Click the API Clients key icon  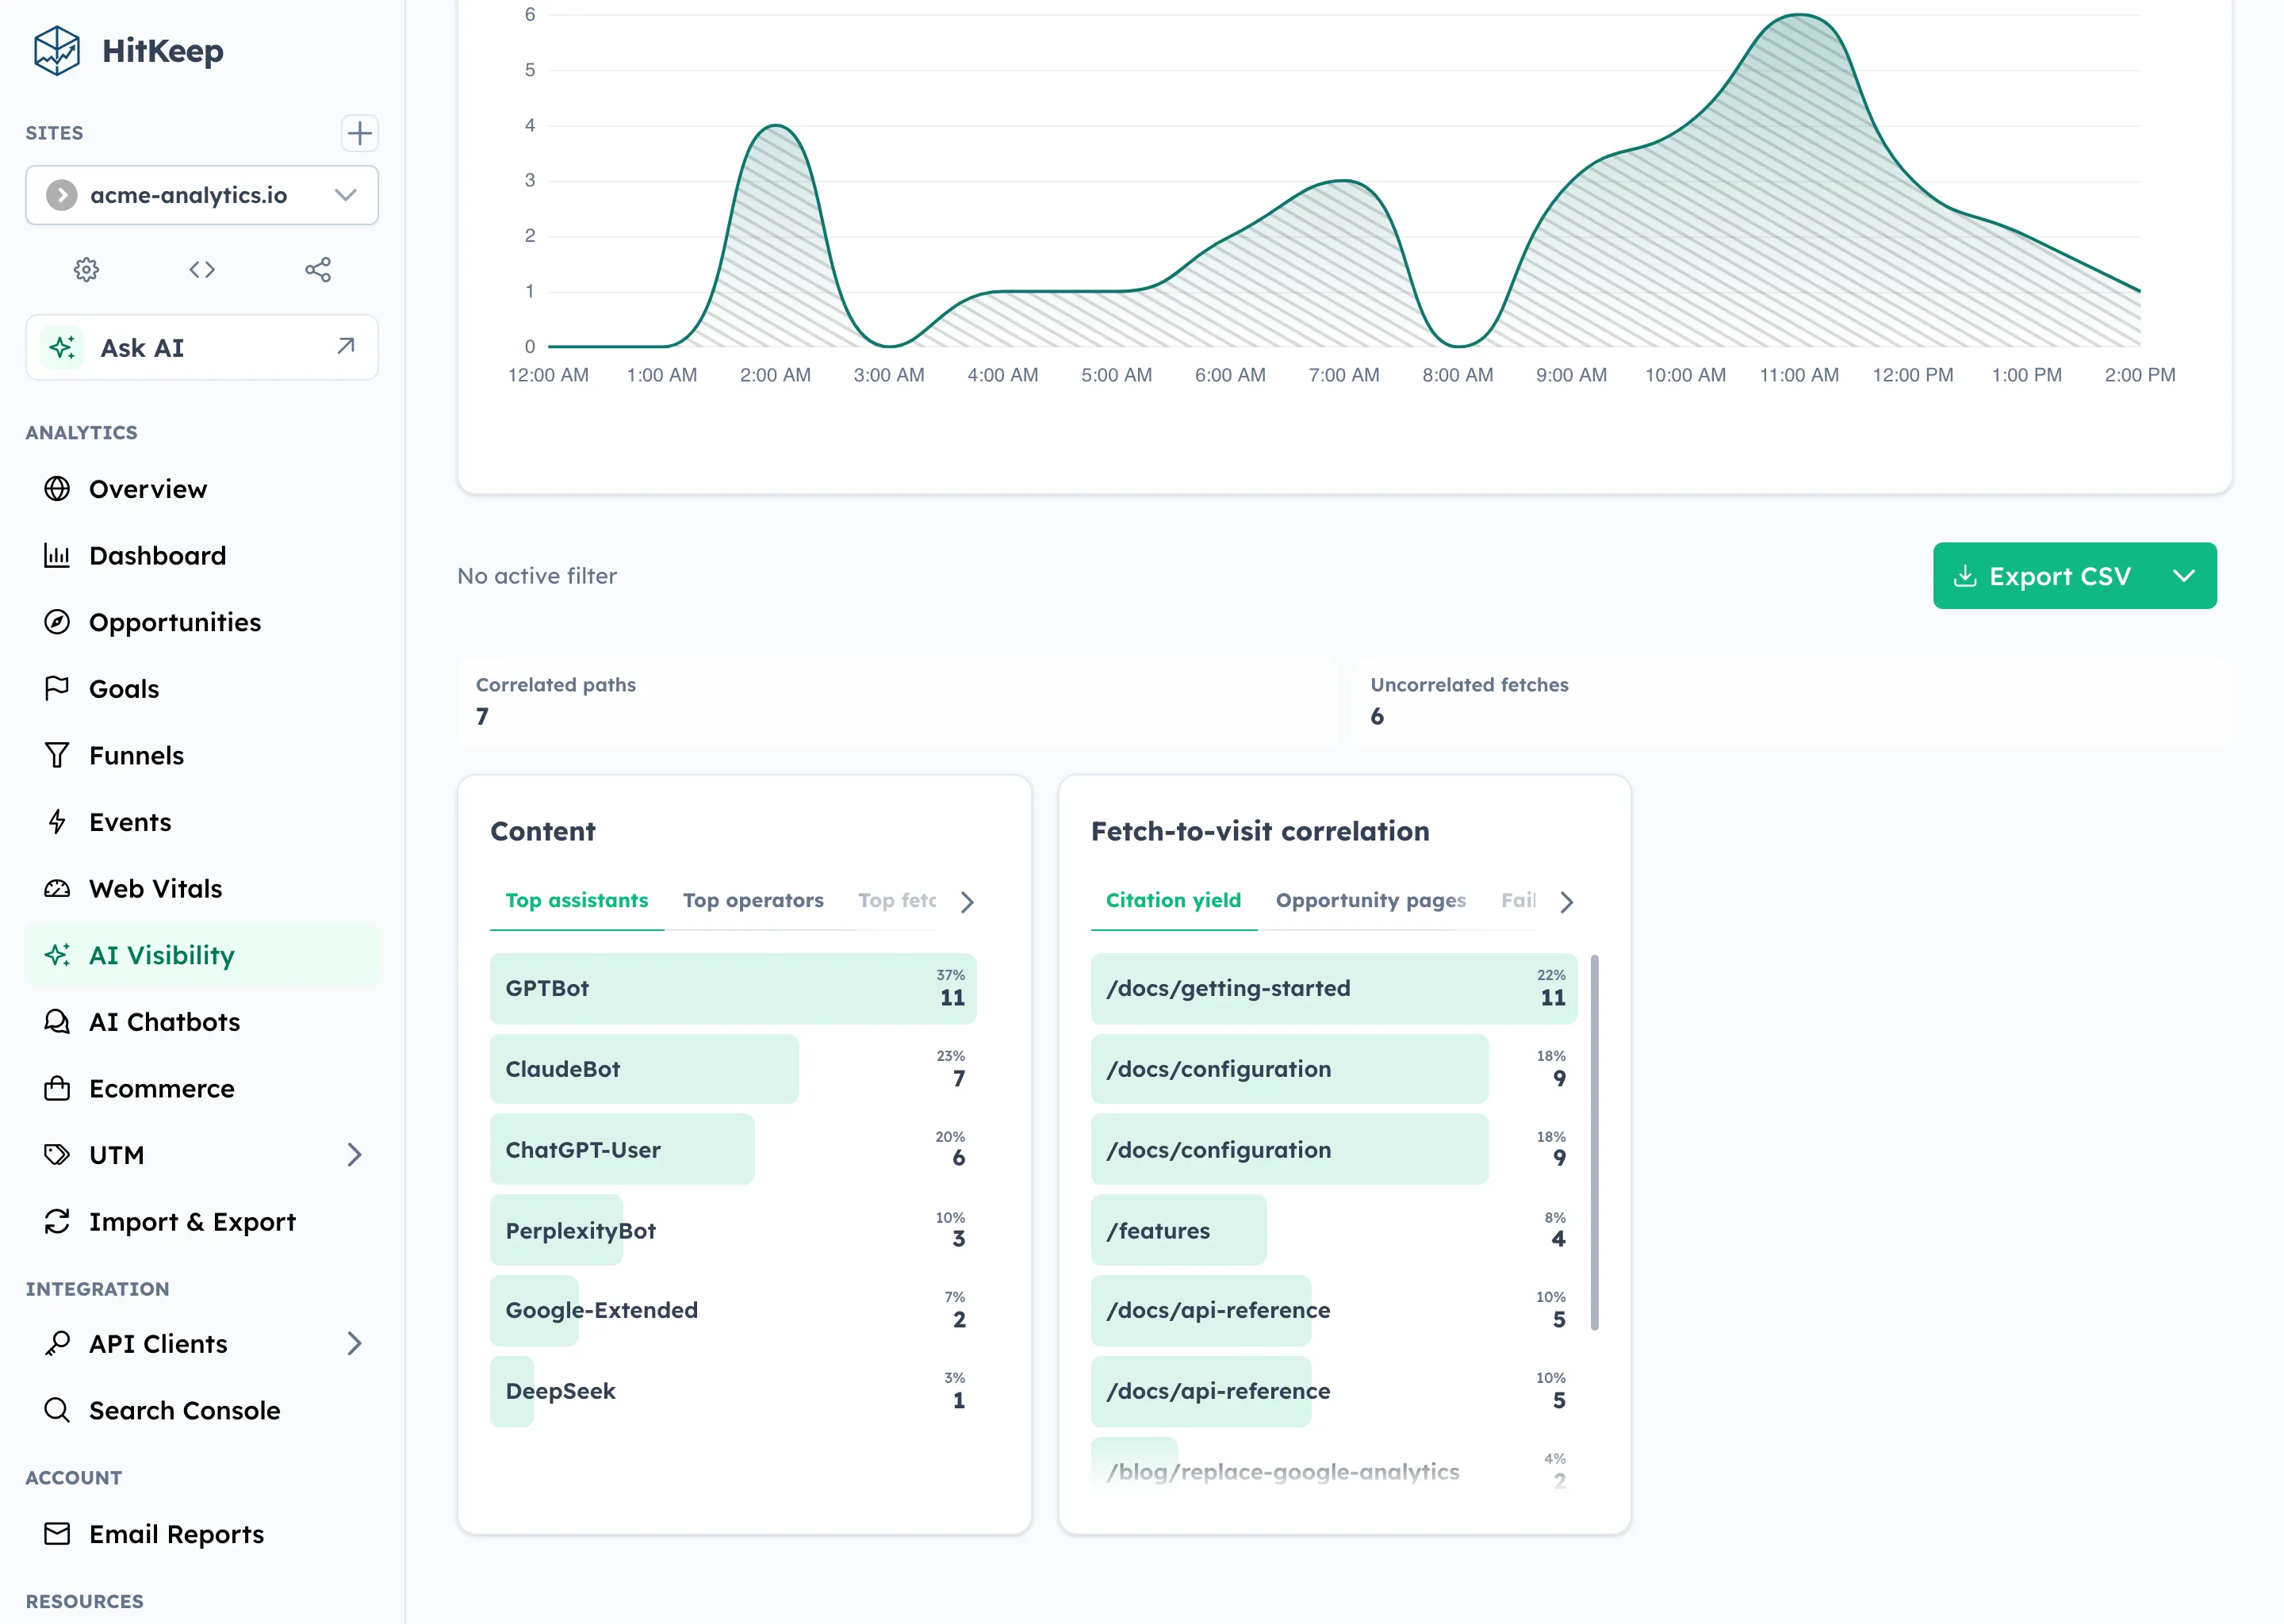[57, 1343]
